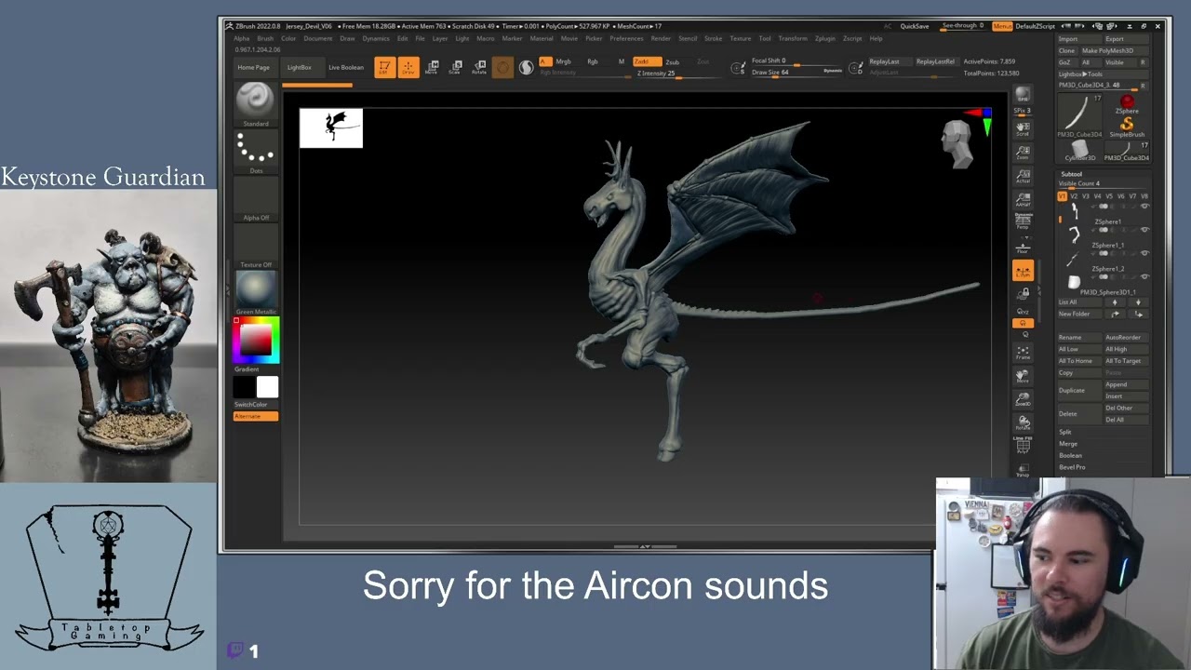Toggle Local Symmetry button
Viewport: 1191px width, 670px height.
1023,270
